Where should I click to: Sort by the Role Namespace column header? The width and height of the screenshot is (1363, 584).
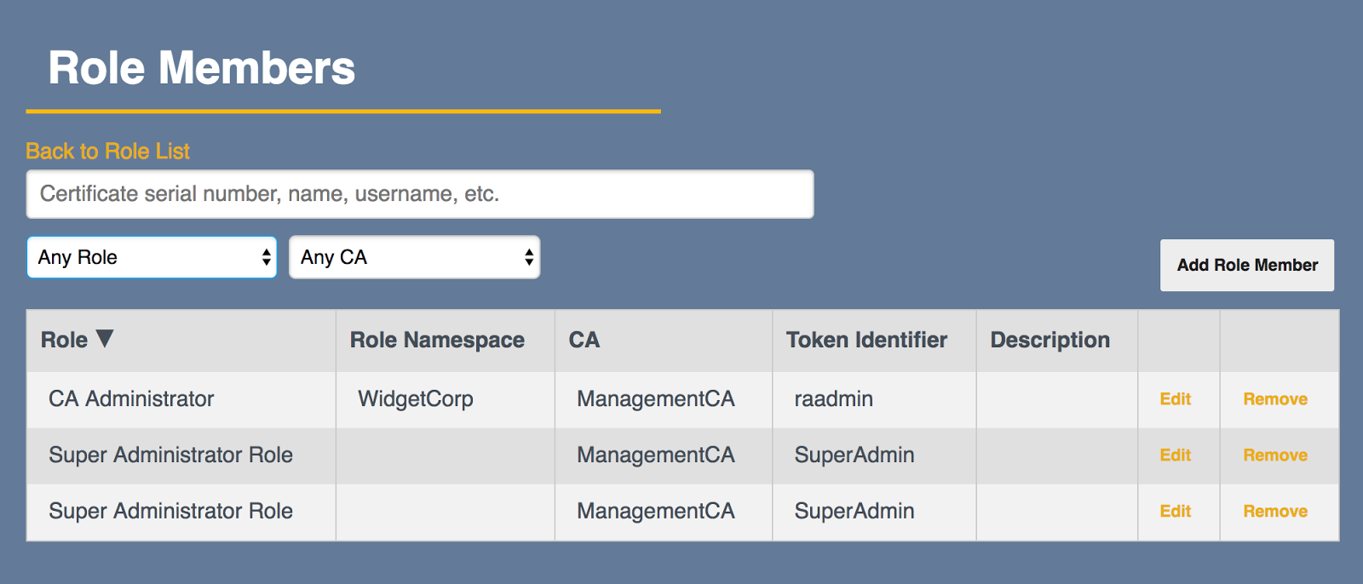[x=437, y=341]
